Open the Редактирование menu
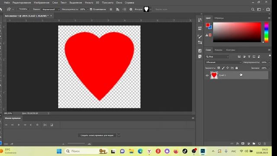Viewport: 277px width, 156px height. (22, 3)
